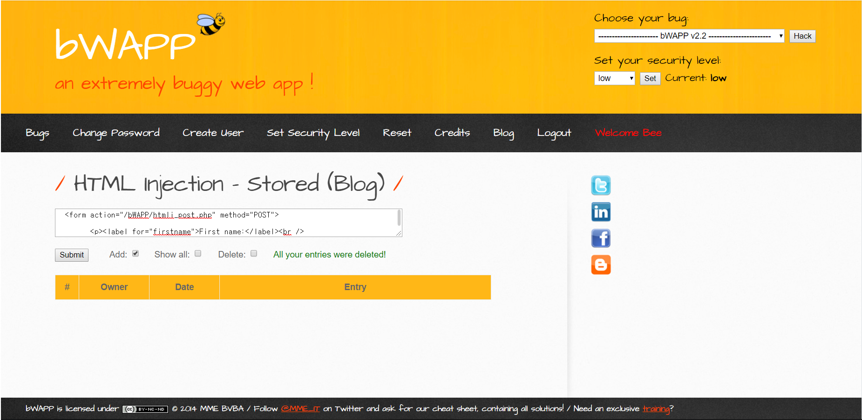Enable the Show all checkbox
Viewport: 862px width, 420px height.
tap(198, 254)
